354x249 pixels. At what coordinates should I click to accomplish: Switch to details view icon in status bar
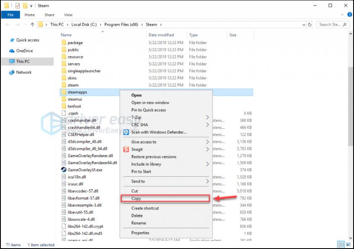coord(341,244)
